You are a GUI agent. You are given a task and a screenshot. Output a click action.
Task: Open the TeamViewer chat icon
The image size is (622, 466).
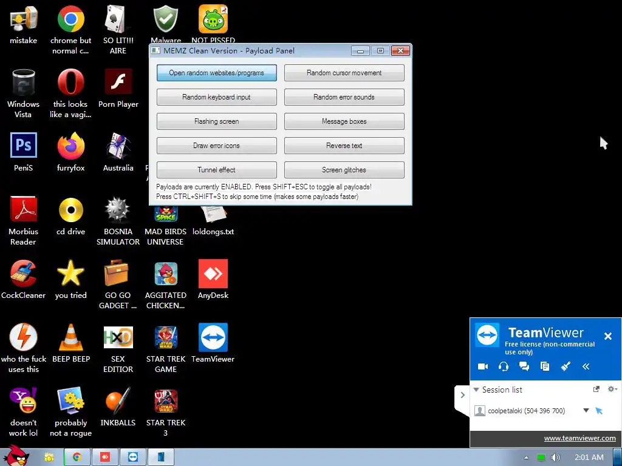(x=524, y=366)
